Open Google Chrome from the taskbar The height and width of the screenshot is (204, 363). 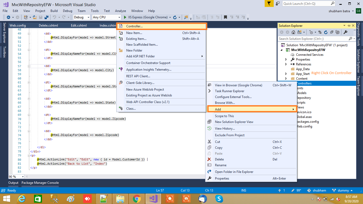[x=137, y=198]
